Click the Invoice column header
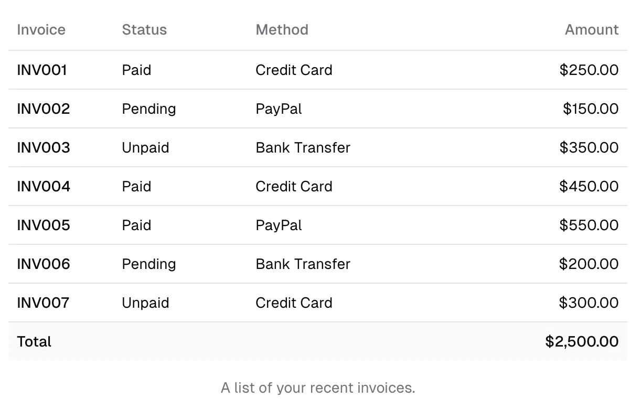 (41, 30)
